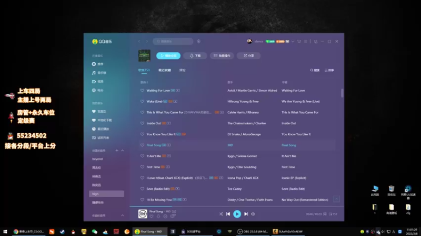The height and width of the screenshot is (236, 421).
Task: Go forward with the right navigation arrow
Action: click(x=147, y=41)
